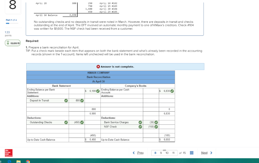Click the Prev chevron arrow

[134, 153]
